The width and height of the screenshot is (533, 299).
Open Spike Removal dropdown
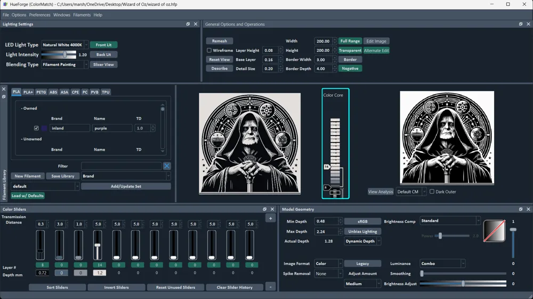click(328, 273)
